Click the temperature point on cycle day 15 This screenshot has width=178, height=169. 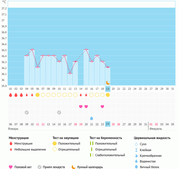(x=86, y=50)
